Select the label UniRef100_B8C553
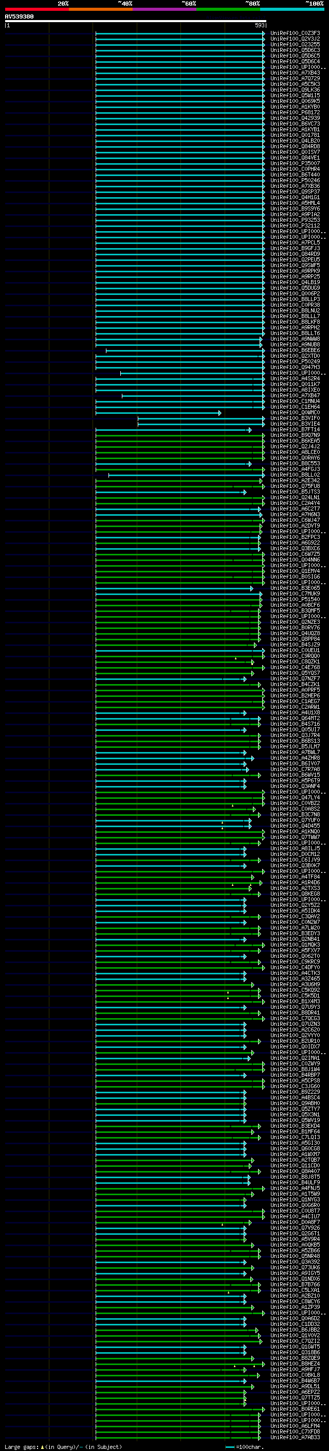This screenshot has height=1451, width=329. tap(295, 464)
